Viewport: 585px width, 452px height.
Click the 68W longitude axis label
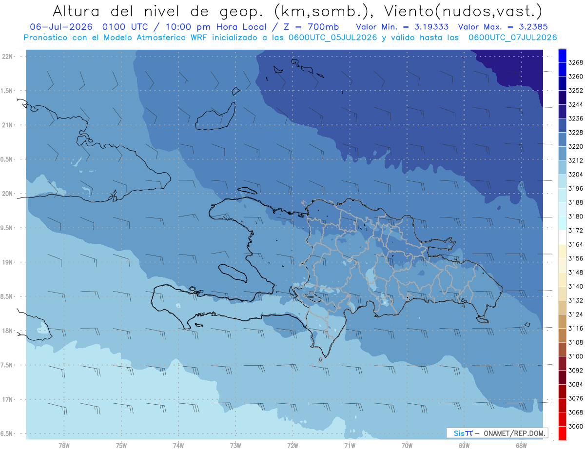(x=521, y=446)
